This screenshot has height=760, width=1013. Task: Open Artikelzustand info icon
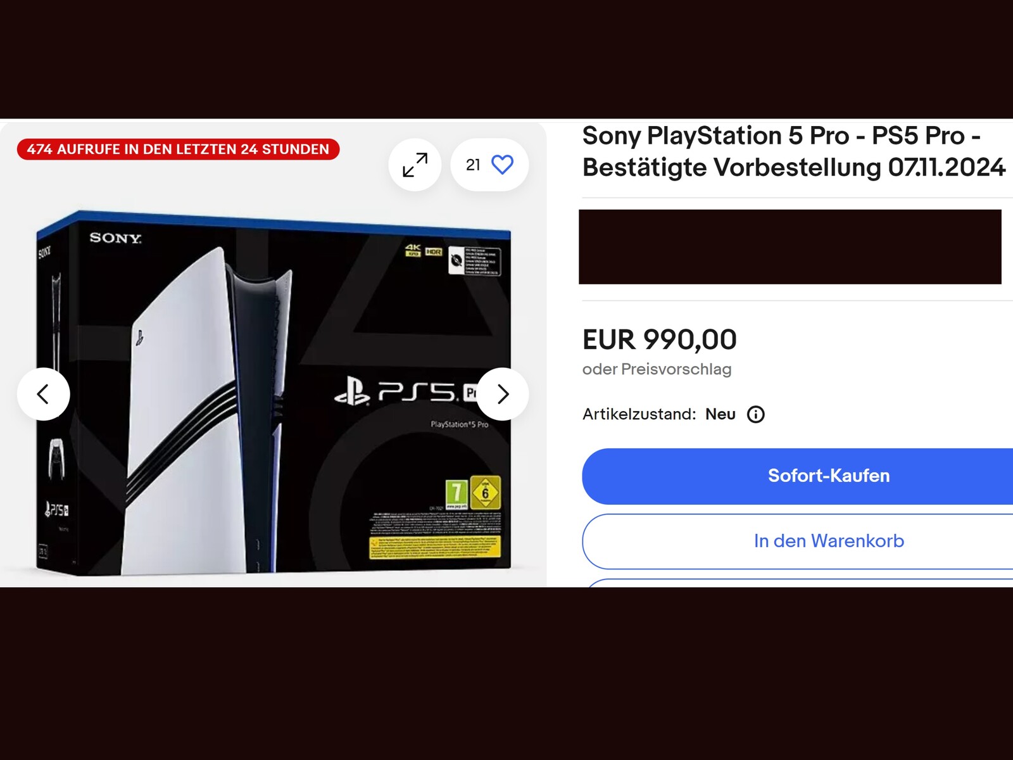tap(756, 414)
